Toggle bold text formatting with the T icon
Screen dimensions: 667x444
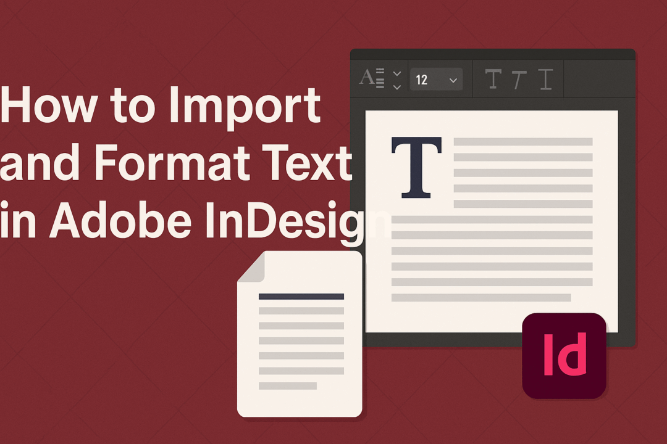point(493,79)
